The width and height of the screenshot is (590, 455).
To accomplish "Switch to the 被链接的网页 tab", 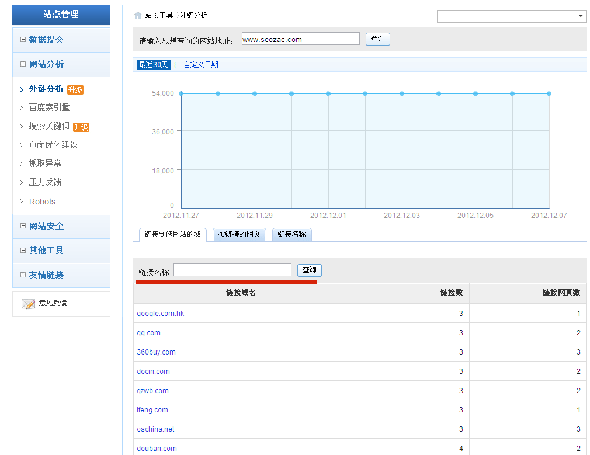I will [239, 234].
